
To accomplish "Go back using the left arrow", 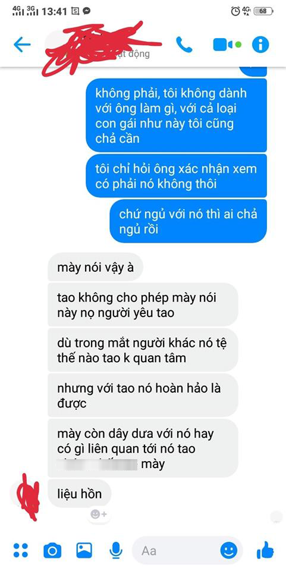I will point(22,45).
